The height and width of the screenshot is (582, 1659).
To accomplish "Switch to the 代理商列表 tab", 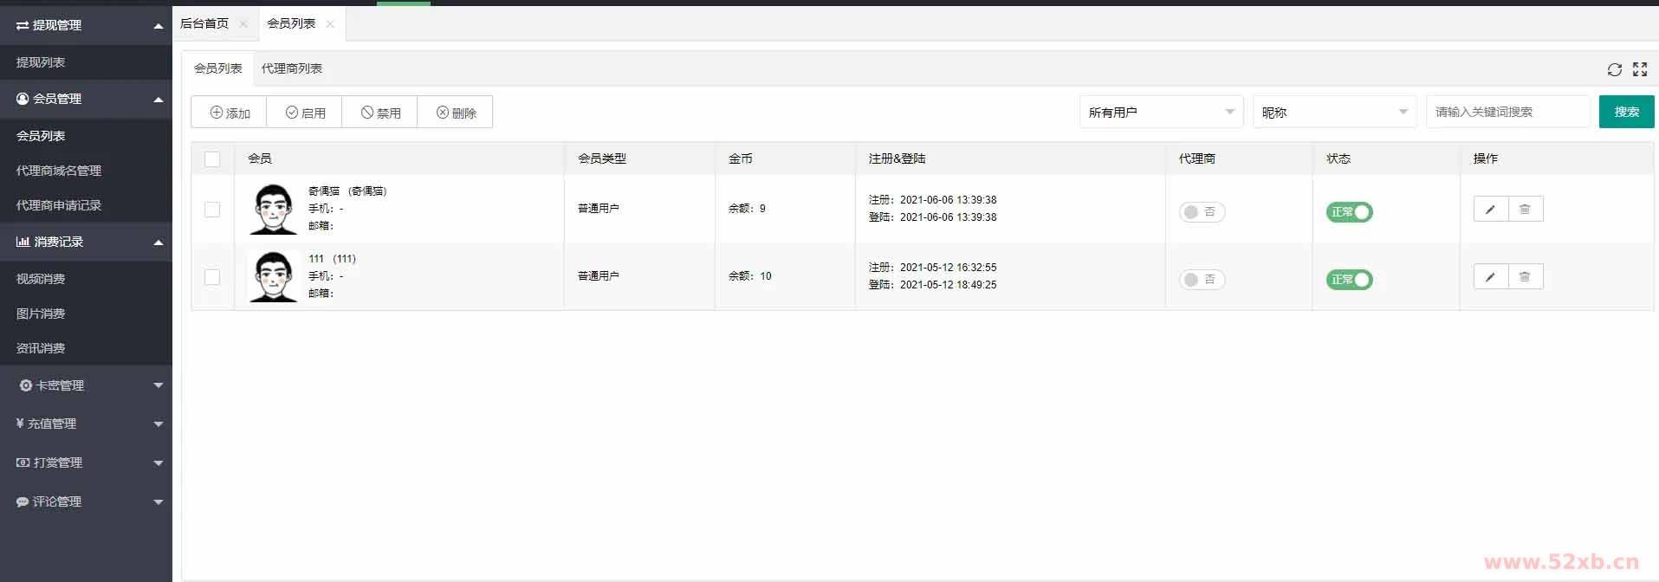I will point(292,68).
